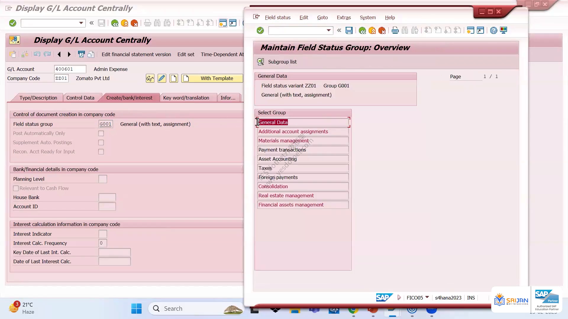Click the Services for Object icon

14,40
